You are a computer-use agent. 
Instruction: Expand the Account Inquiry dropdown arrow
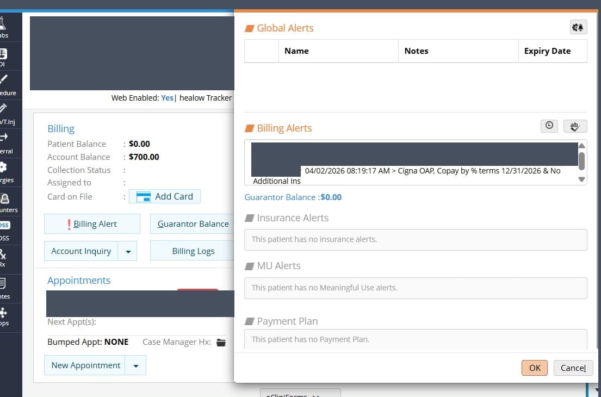(128, 251)
